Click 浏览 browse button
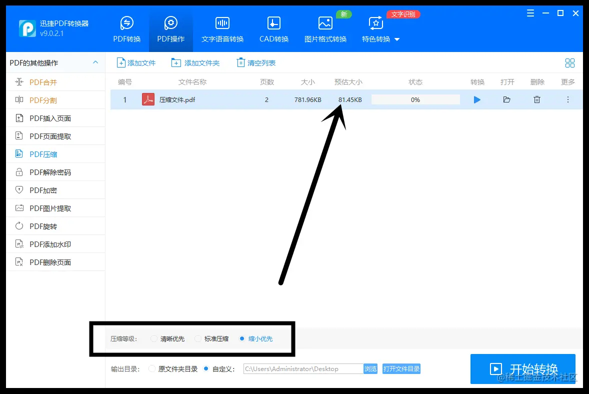This screenshot has width=589, height=394. [x=370, y=369]
